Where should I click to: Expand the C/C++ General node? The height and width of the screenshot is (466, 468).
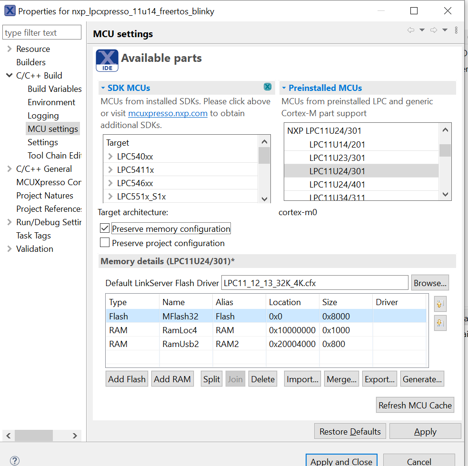[9, 169]
